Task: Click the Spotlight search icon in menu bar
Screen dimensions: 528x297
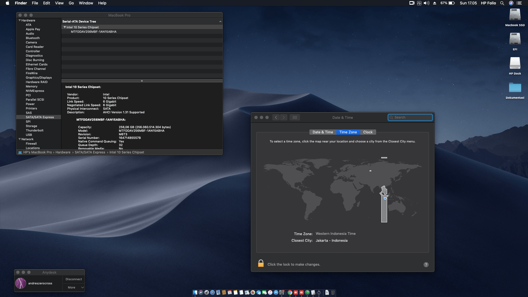Action: coord(502,3)
